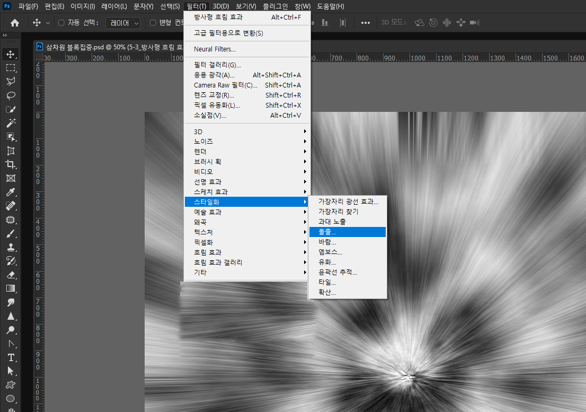Select the Rectangular Marquee tool
The image size is (586, 412).
click(11, 68)
